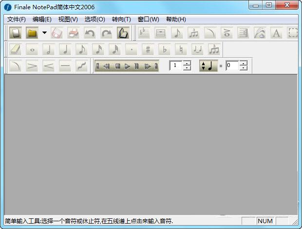Click the measure number field showing 1
Viewport: 302px width, 229px height.
[176, 65]
